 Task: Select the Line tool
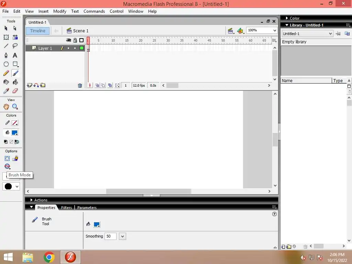pyautogui.click(x=6, y=46)
